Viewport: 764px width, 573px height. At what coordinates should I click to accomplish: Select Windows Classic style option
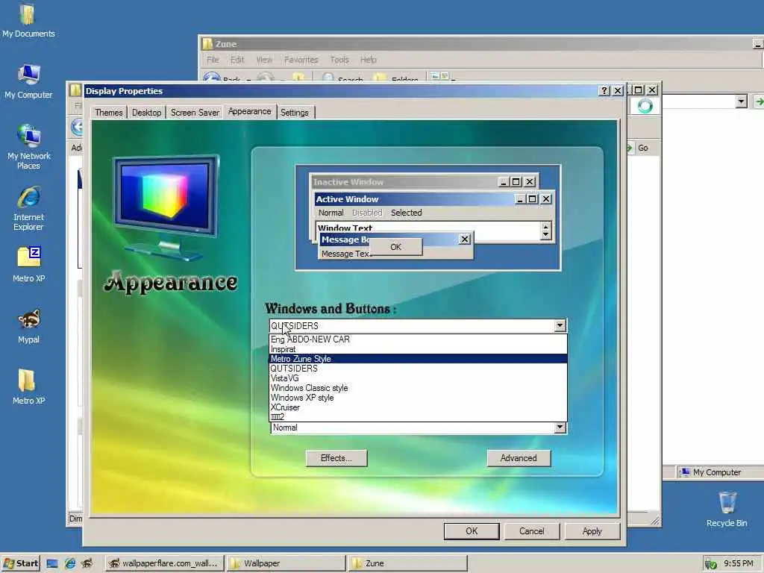pyautogui.click(x=418, y=388)
